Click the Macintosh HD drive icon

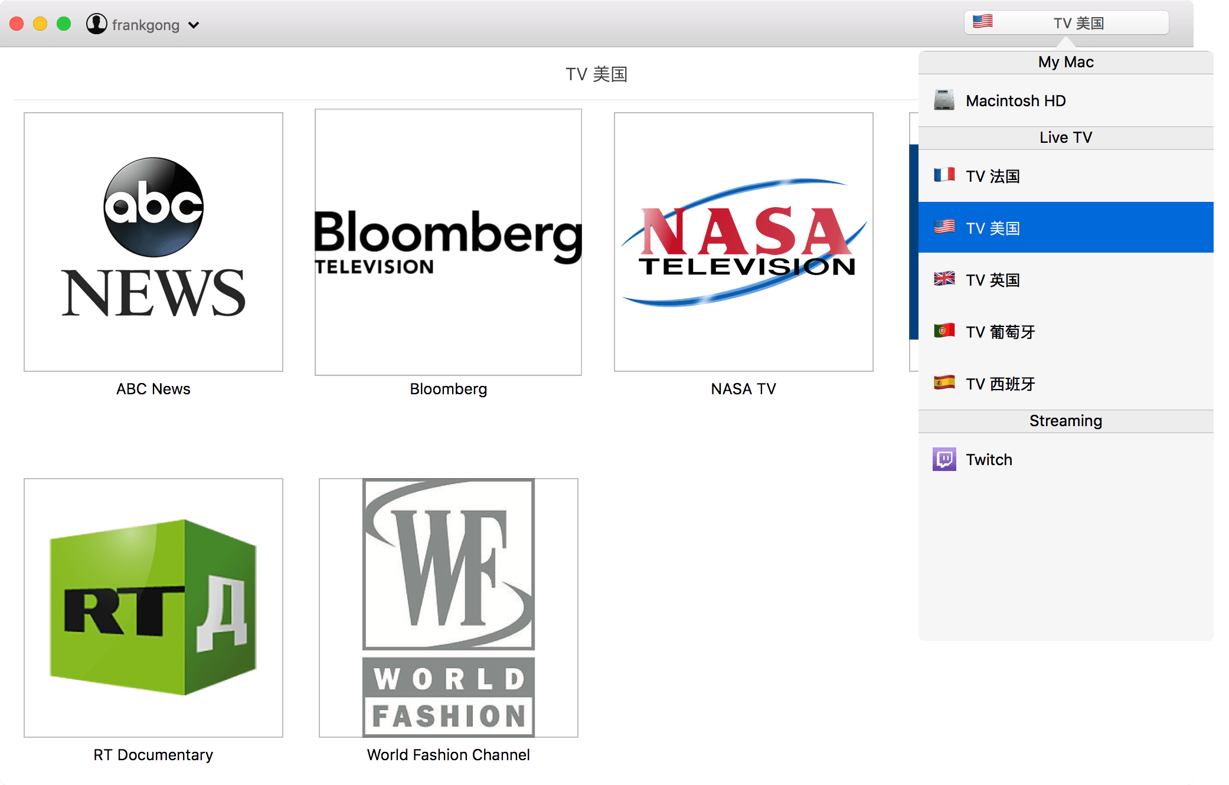[944, 100]
